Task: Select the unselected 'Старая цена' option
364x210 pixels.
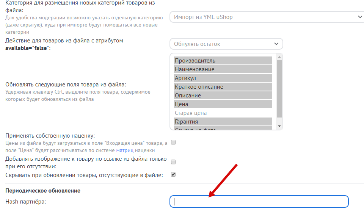Action: point(223,113)
